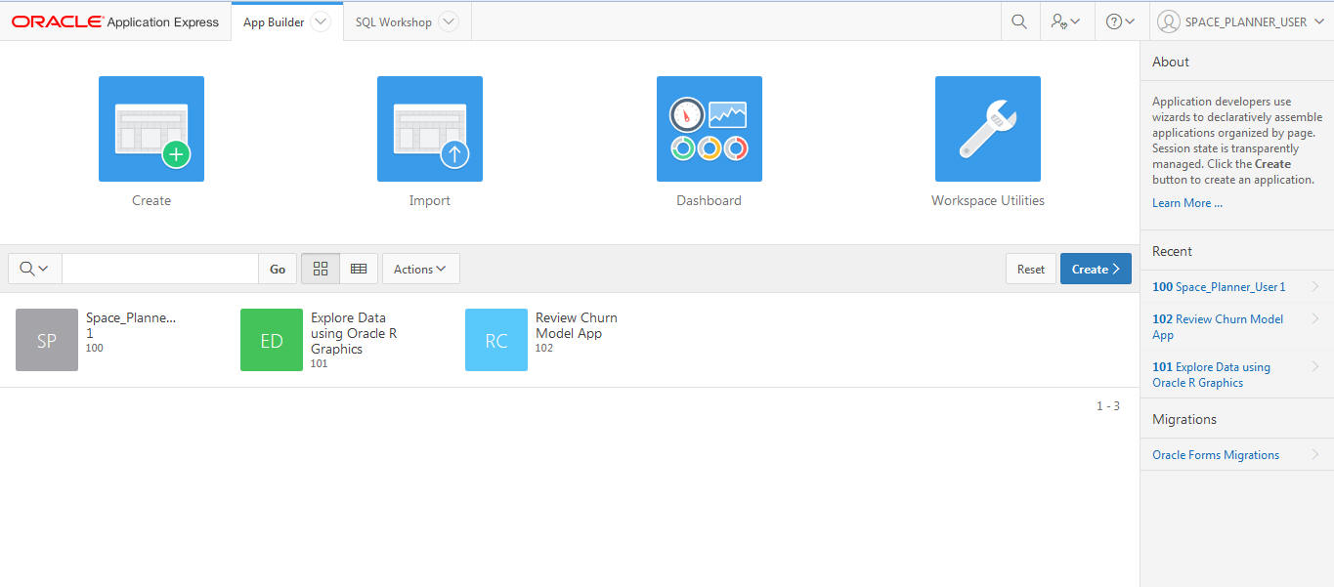Open the green ED application icon
The image size is (1334, 587).
tap(272, 340)
